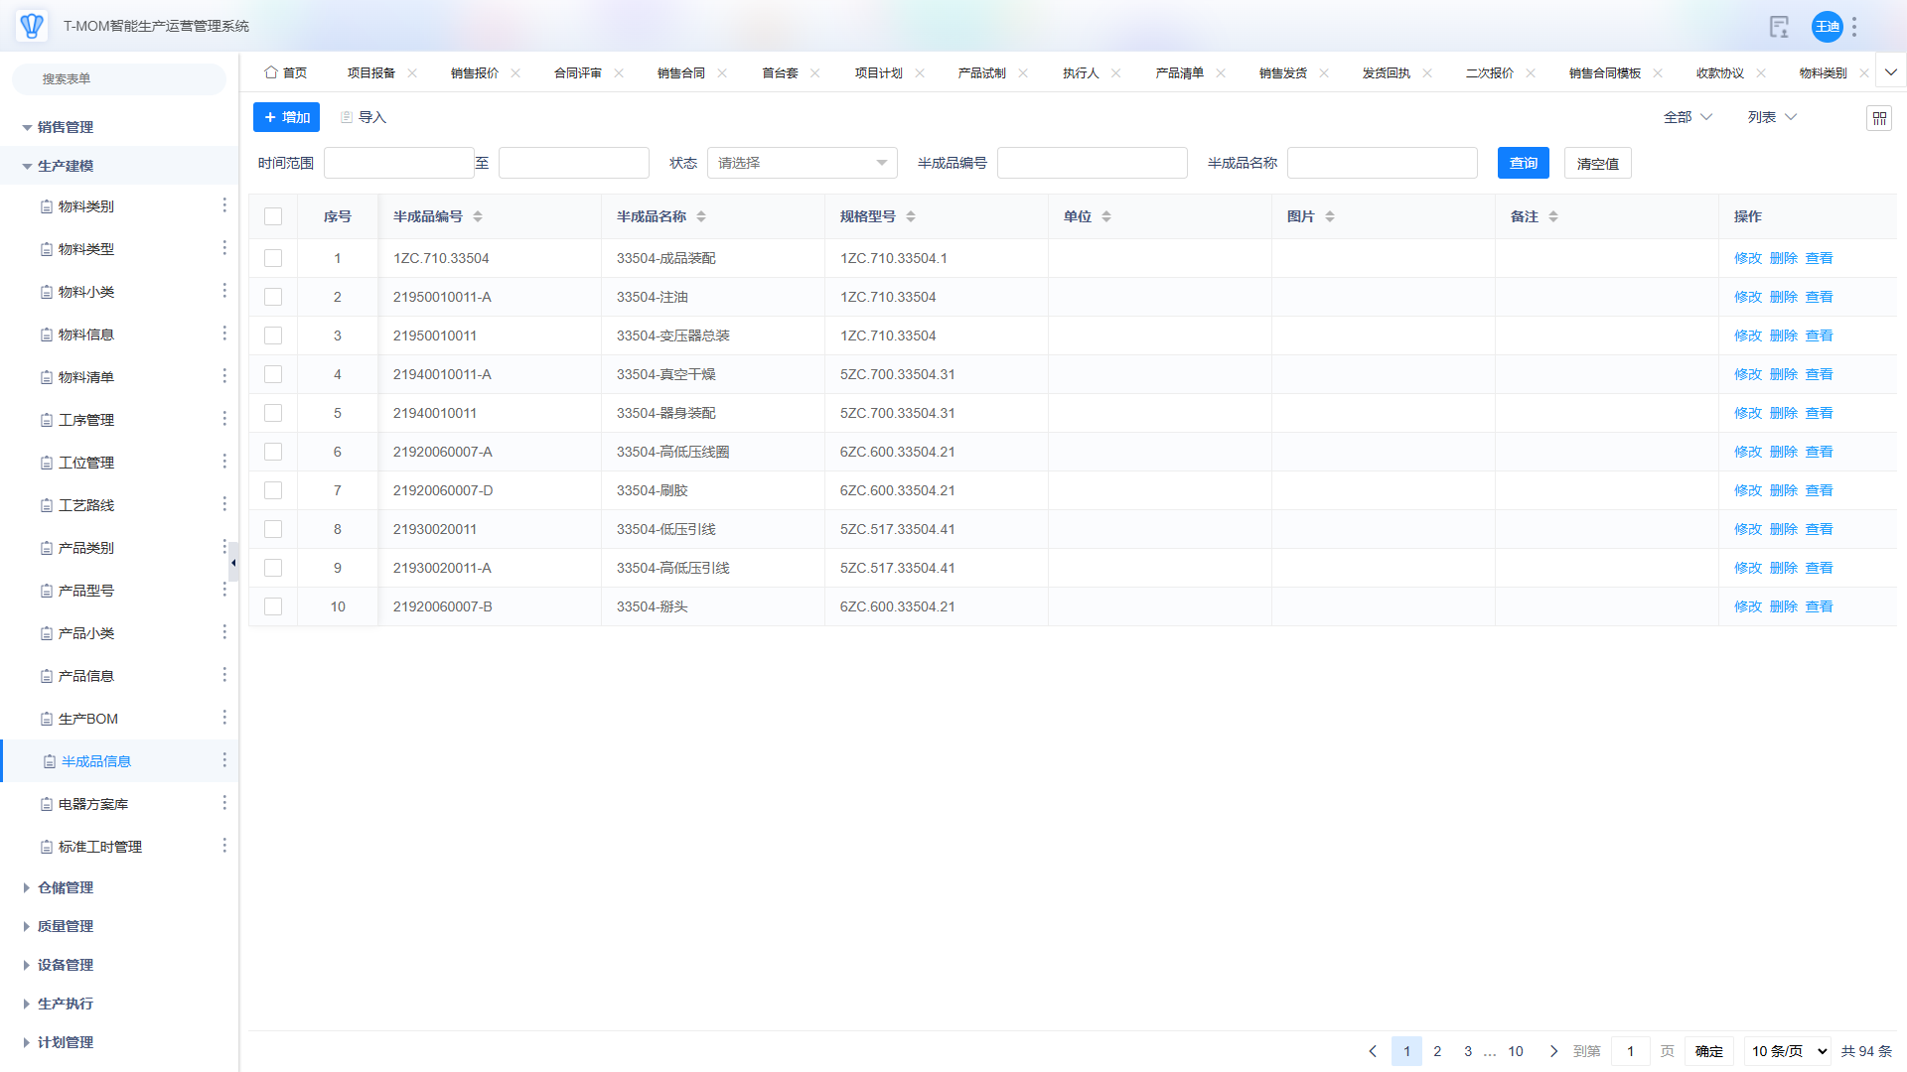Screen dimensions: 1907x1072
Task: Click sort arrows on 半成品编号 column
Action: click(478, 216)
